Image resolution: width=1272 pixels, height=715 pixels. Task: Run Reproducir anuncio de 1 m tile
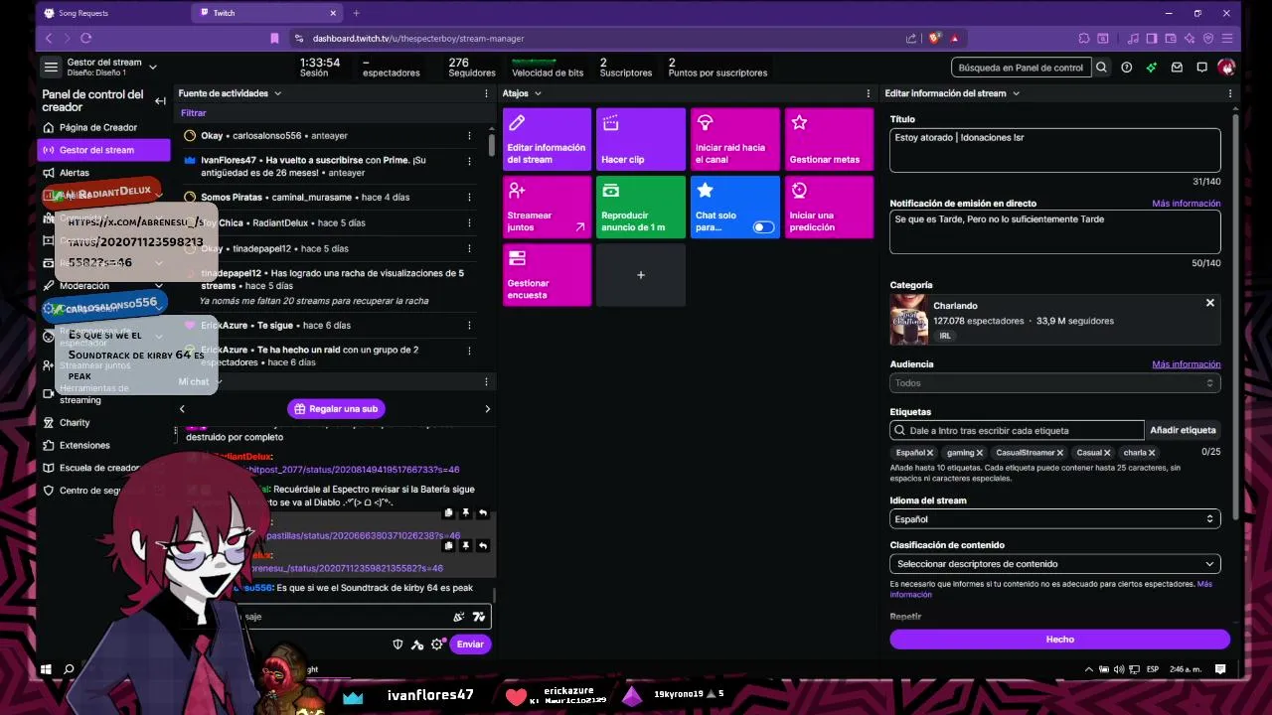(x=641, y=207)
